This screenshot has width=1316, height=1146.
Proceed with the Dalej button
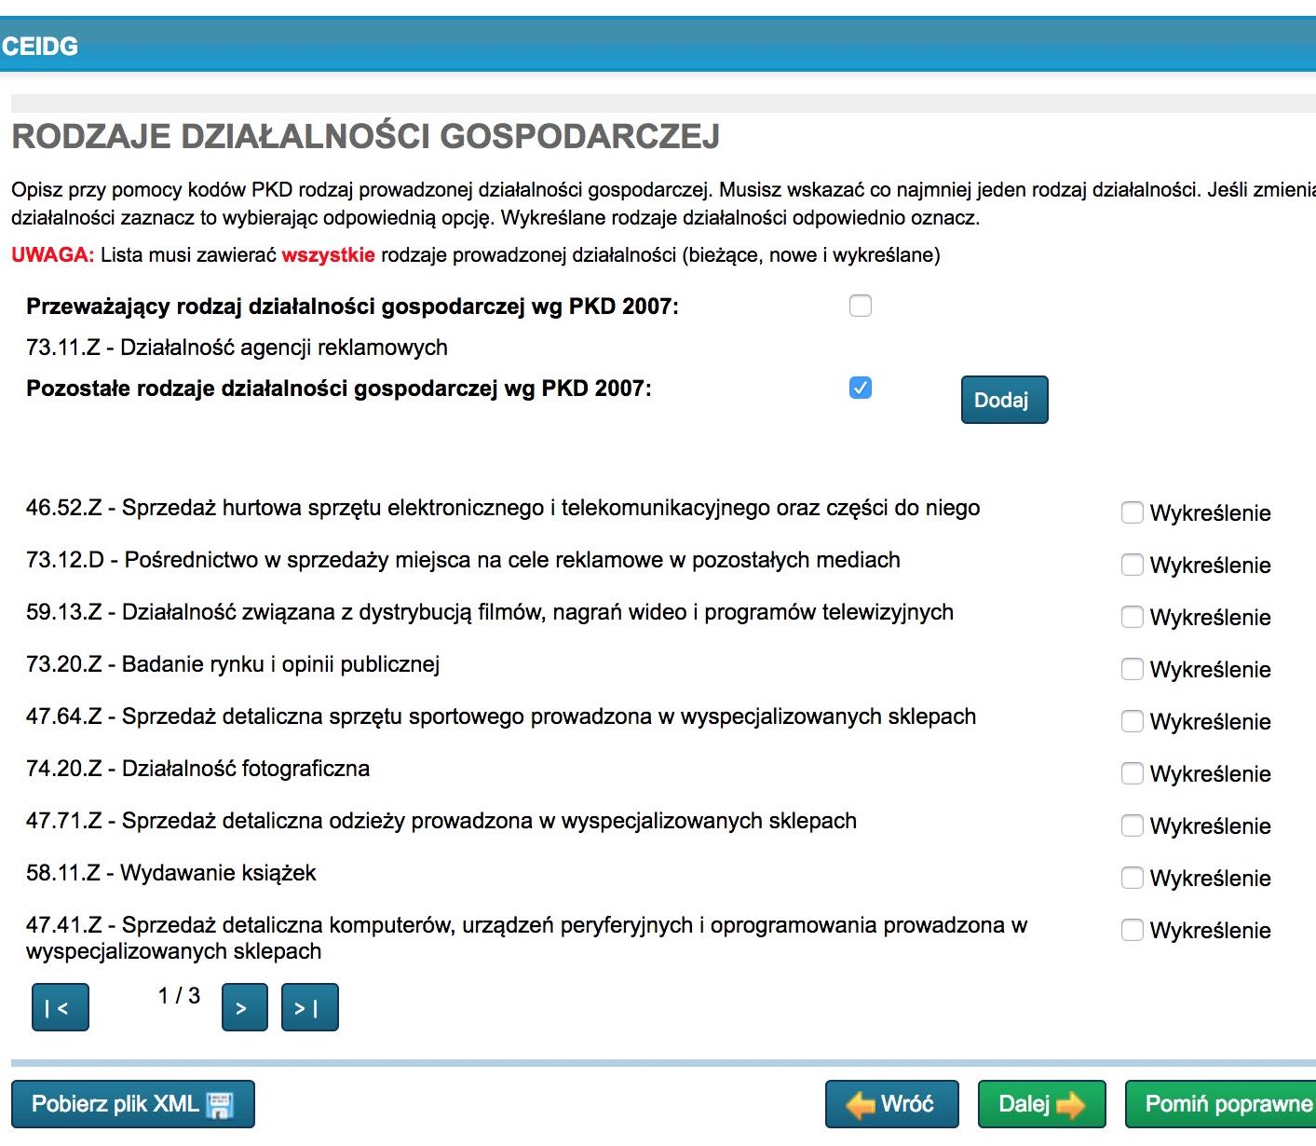coord(1041,1104)
